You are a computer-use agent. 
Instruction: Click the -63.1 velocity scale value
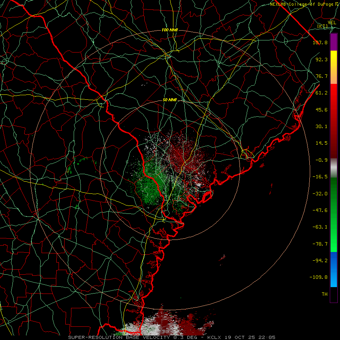coord(320,227)
